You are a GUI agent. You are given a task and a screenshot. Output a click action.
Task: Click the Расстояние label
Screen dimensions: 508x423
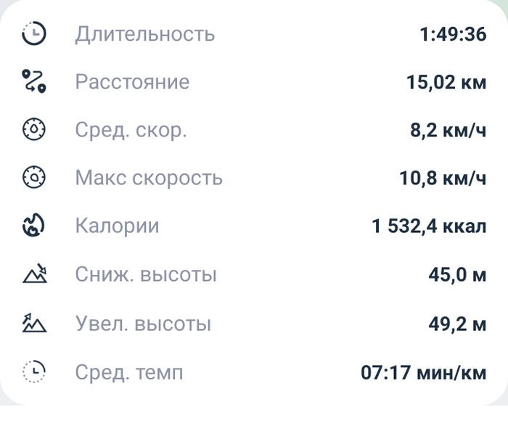point(132,82)
